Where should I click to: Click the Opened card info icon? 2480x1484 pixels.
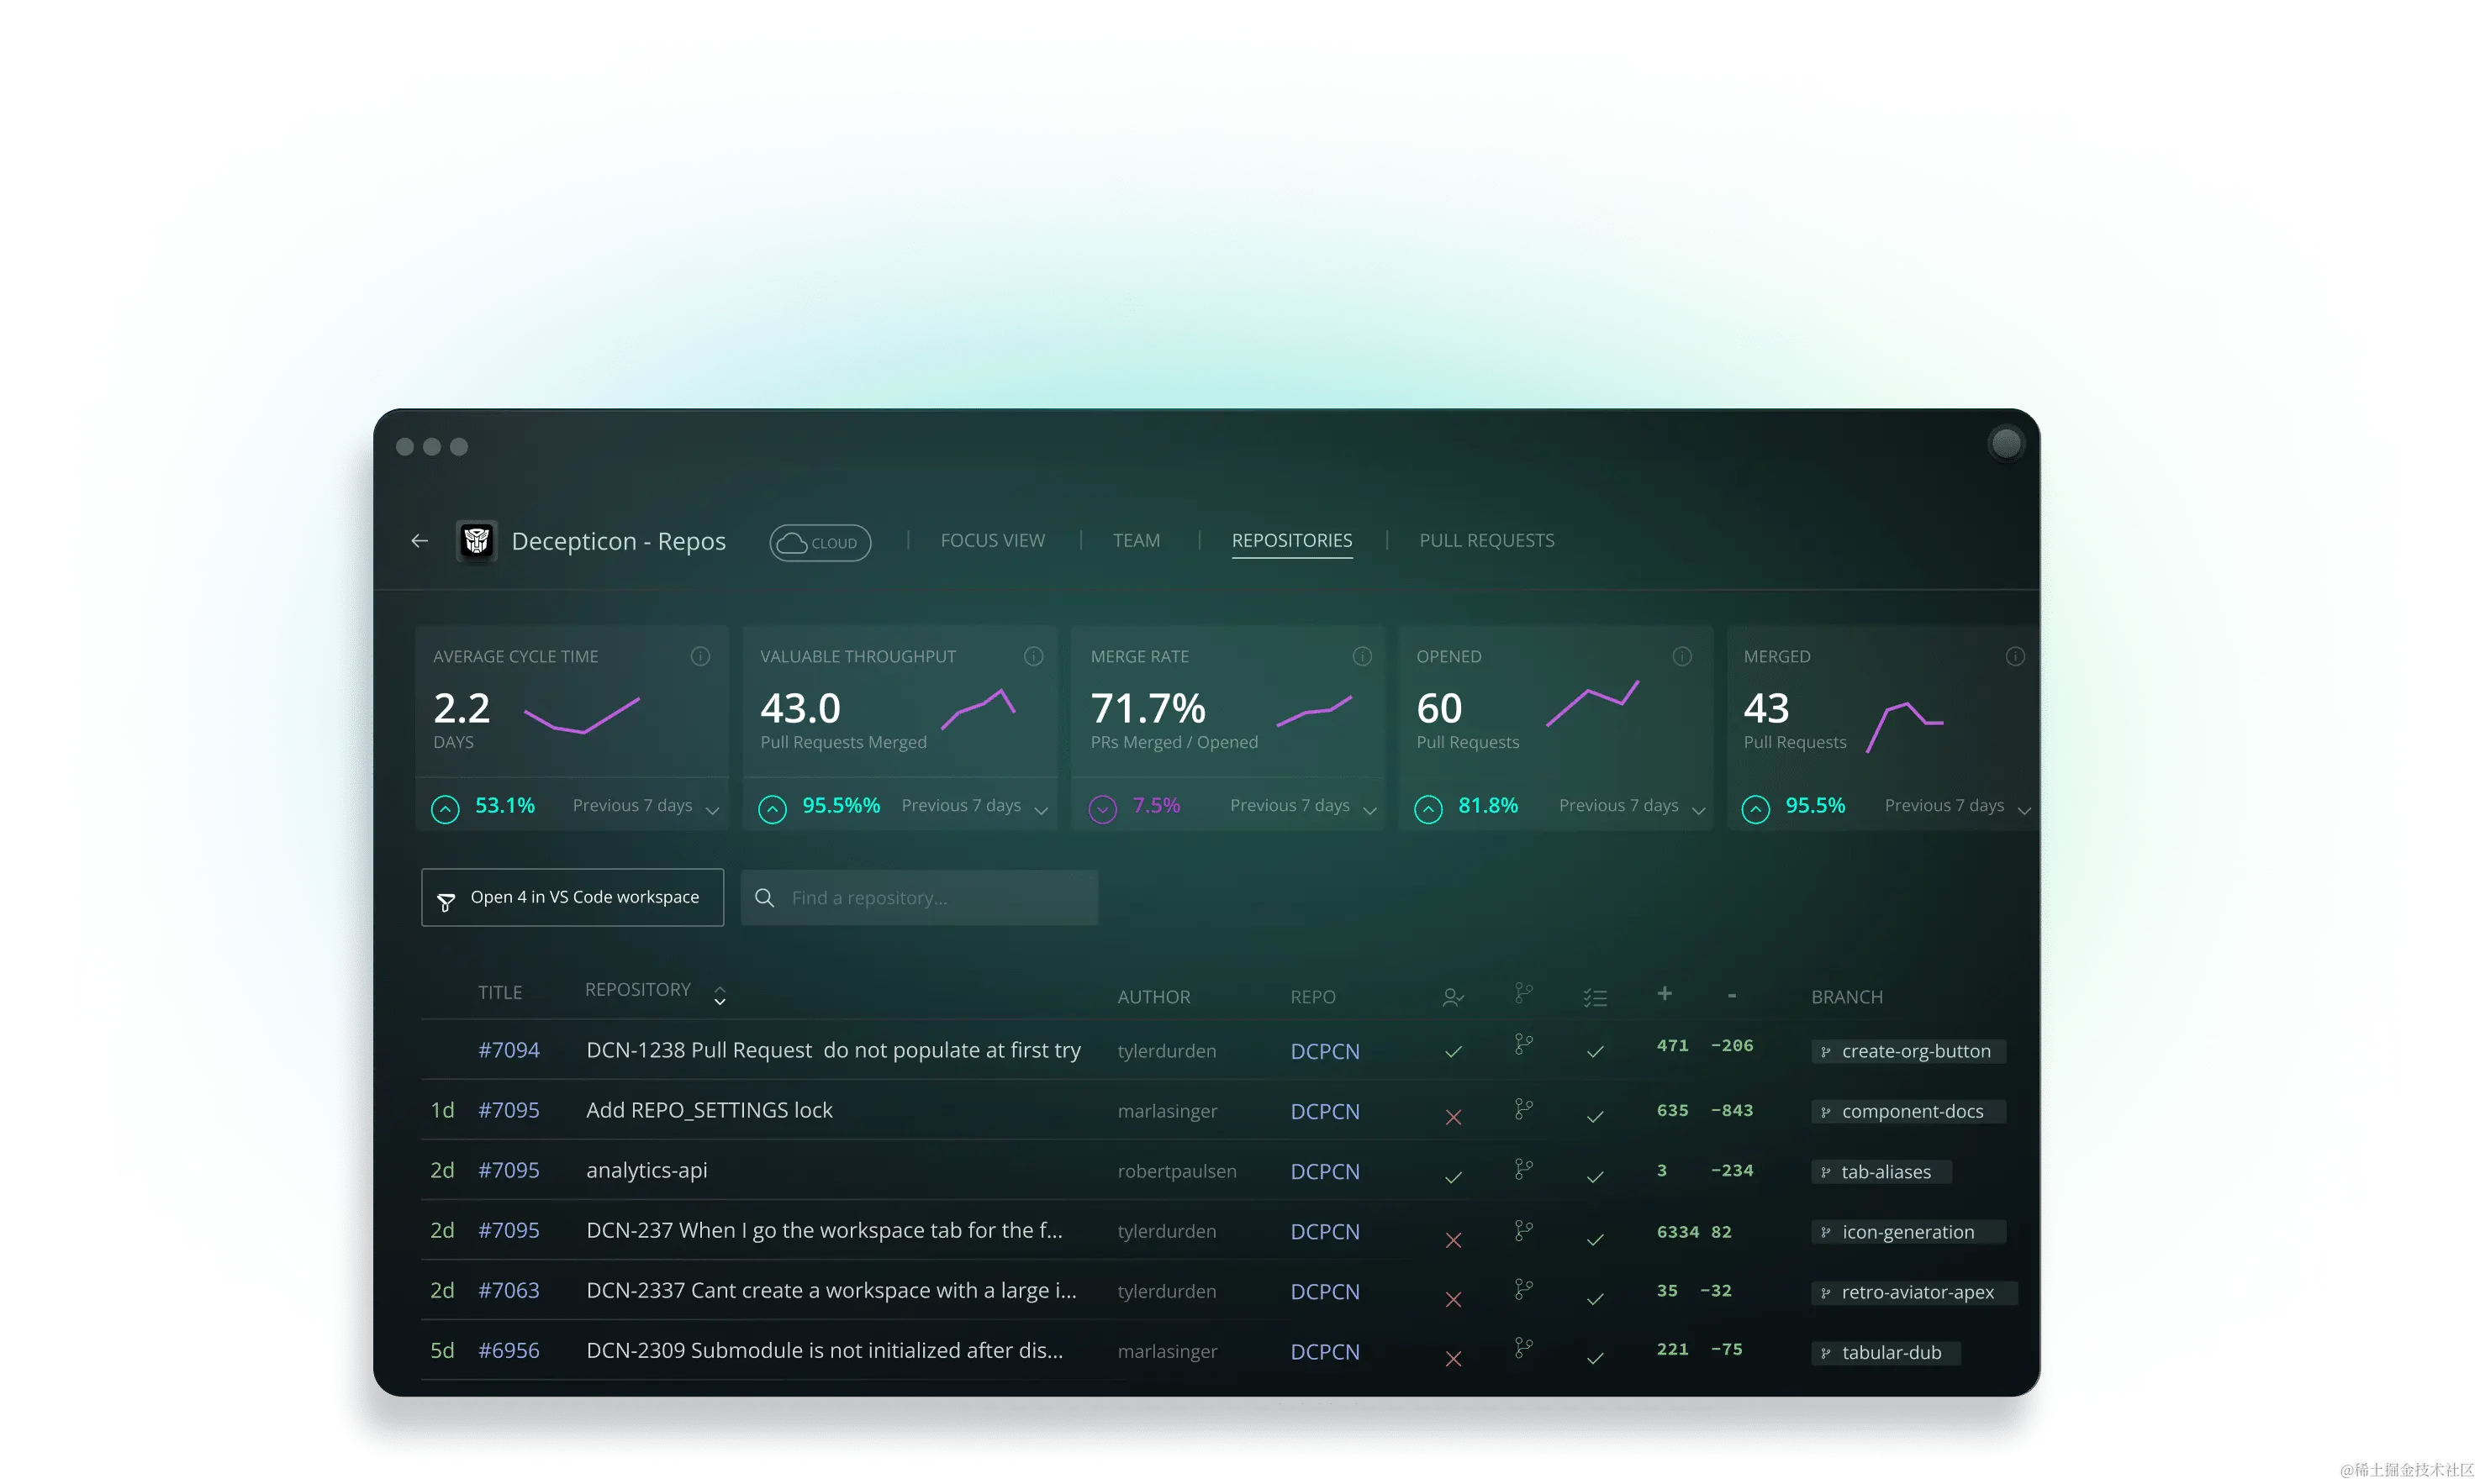(x=1681, y=656)
